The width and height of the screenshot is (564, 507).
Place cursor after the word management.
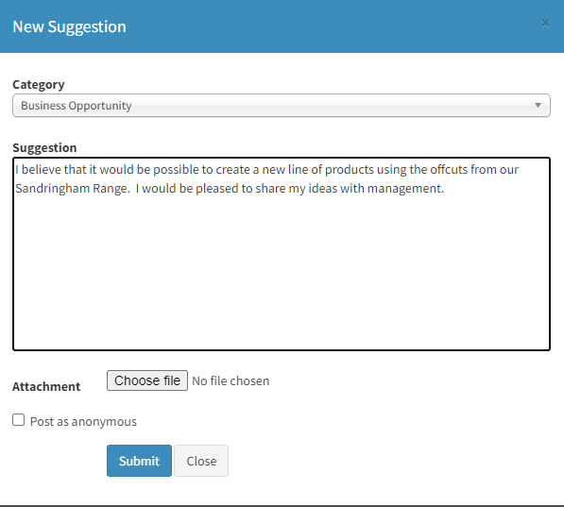point(444,189)
